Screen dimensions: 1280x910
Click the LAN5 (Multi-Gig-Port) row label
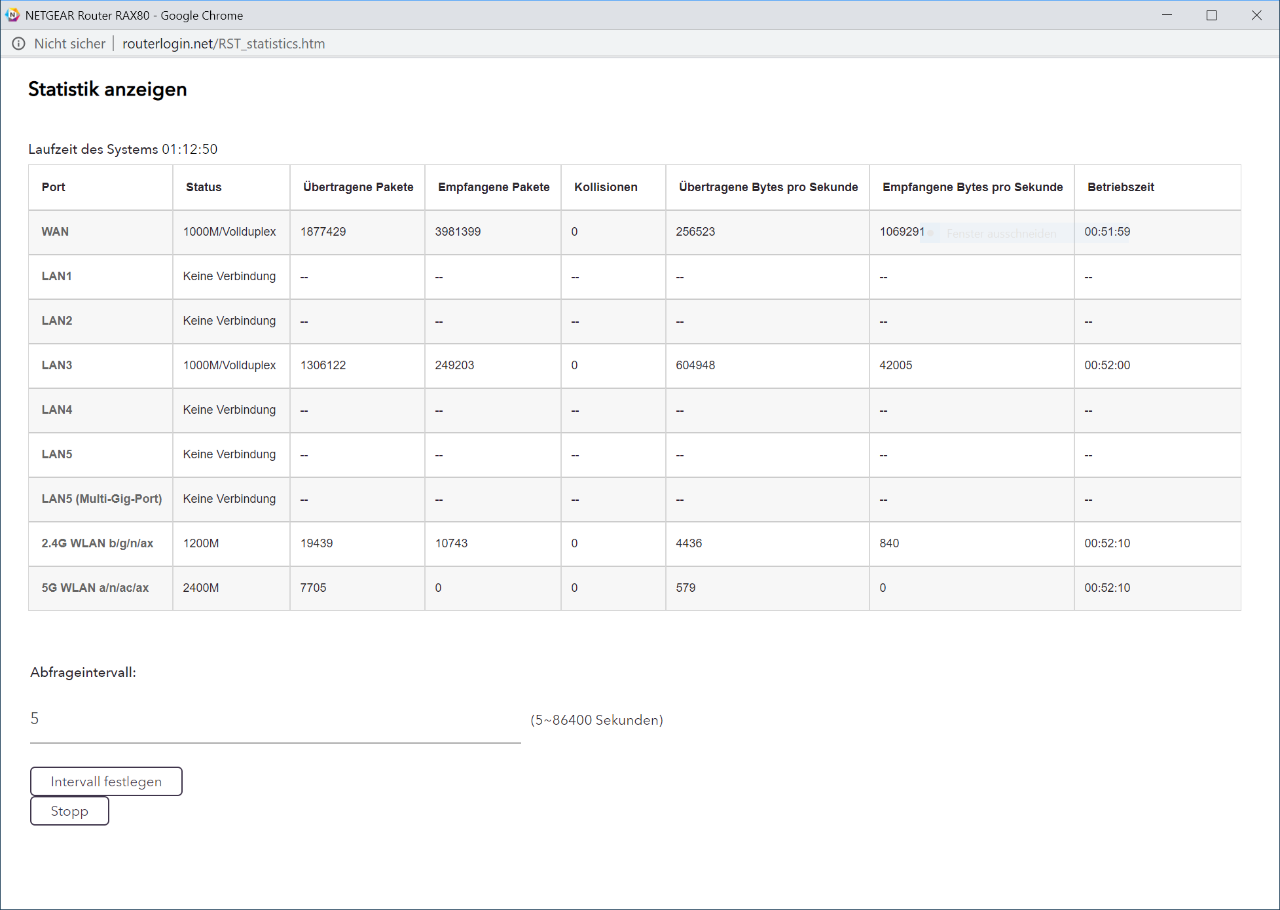tap(101, 499)
